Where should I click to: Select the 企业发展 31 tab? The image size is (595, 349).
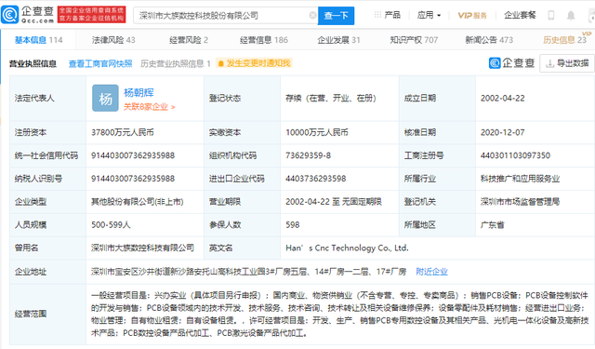coord(338,40)
